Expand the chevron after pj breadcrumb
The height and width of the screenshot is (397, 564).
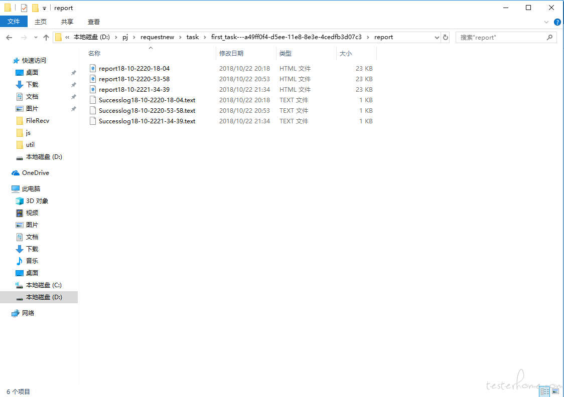[x=134, y=38]
